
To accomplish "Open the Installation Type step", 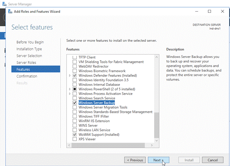I will tap(29, 49).
